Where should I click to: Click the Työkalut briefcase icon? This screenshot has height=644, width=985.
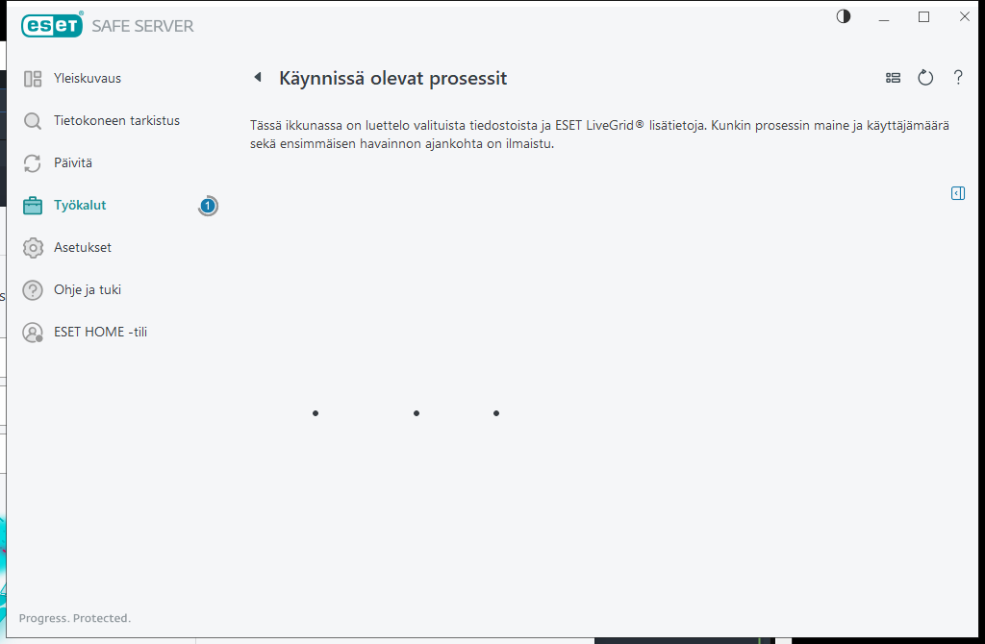33,206
